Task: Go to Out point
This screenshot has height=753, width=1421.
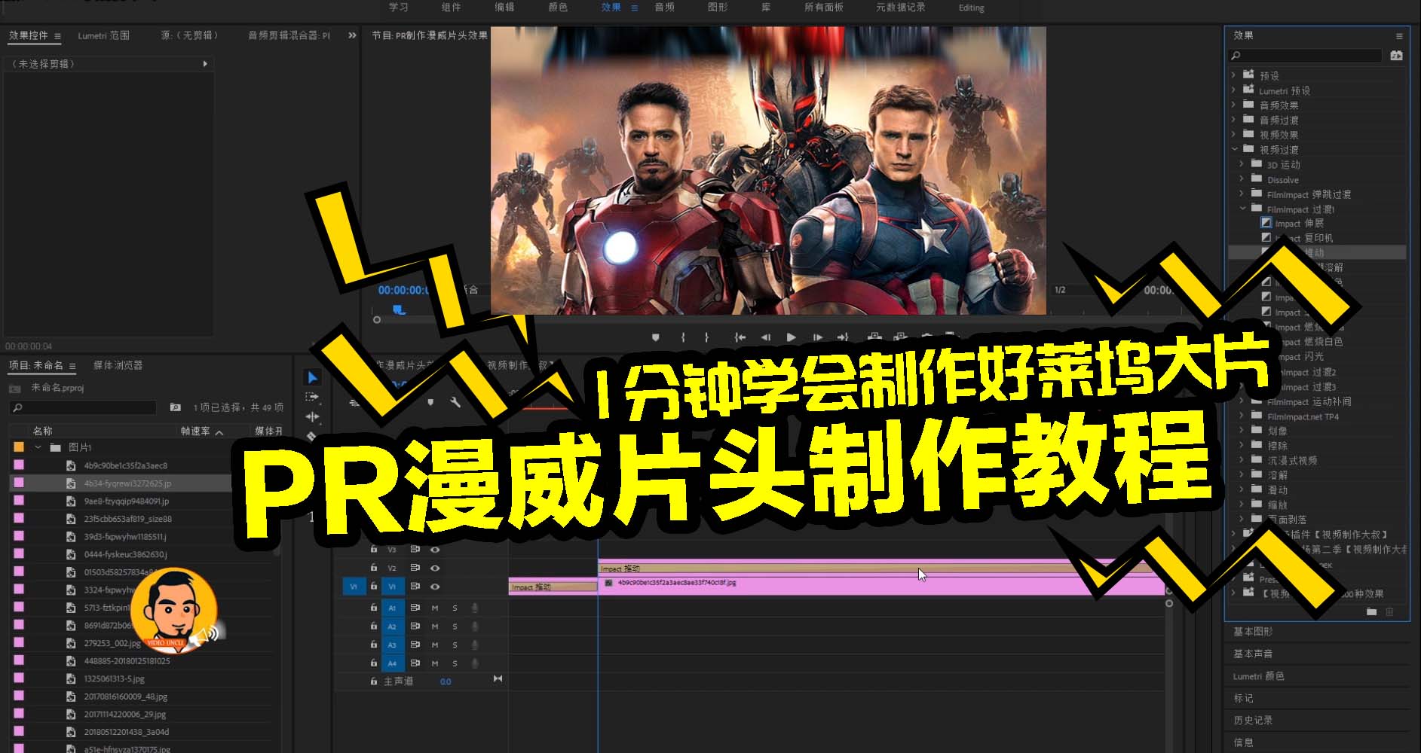Action: click(x=843, y=337)
